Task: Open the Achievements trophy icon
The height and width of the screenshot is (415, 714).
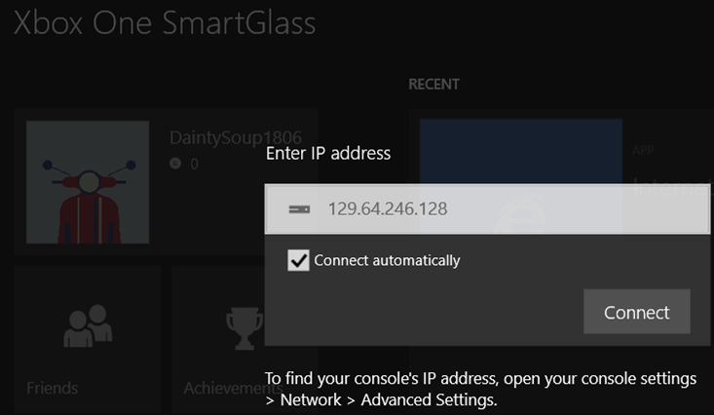Action: click(x=244, y=328)
